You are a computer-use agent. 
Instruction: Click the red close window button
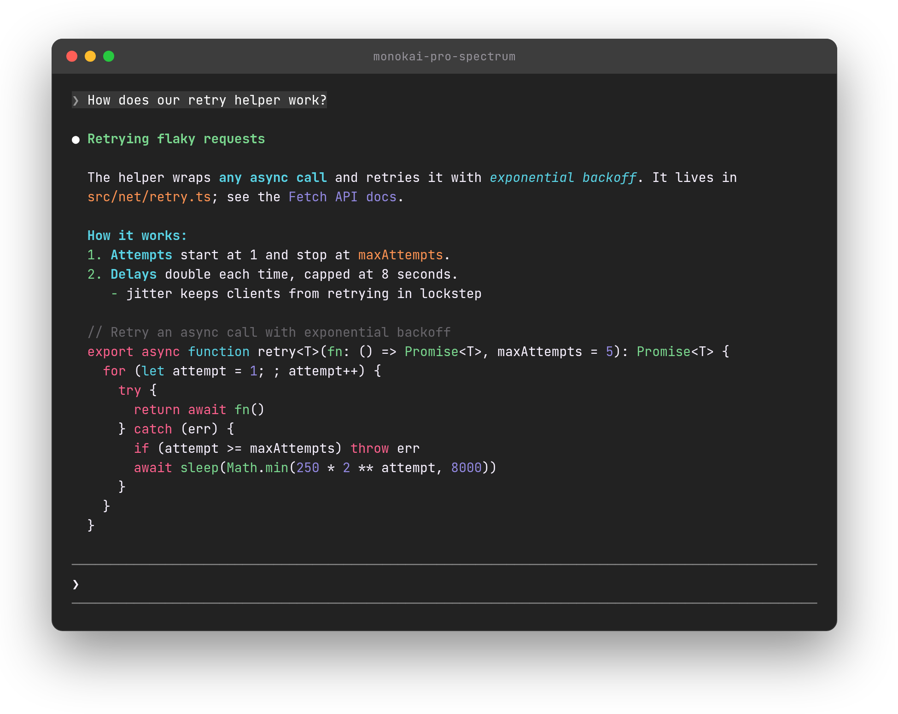point(72,56)
